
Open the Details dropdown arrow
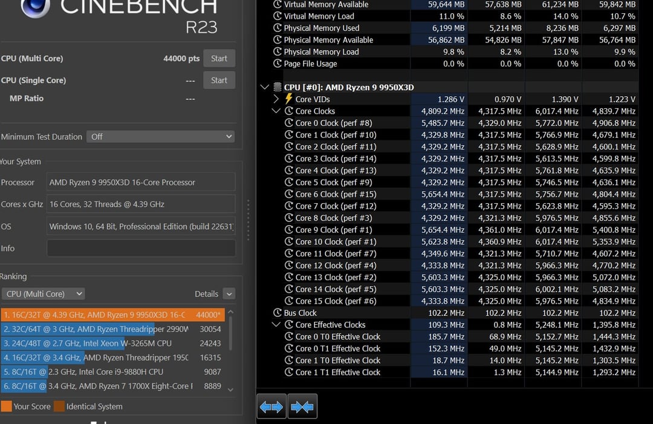(229, 294)
